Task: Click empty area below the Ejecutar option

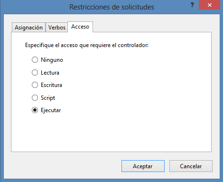Action: (x=111, y=133)
